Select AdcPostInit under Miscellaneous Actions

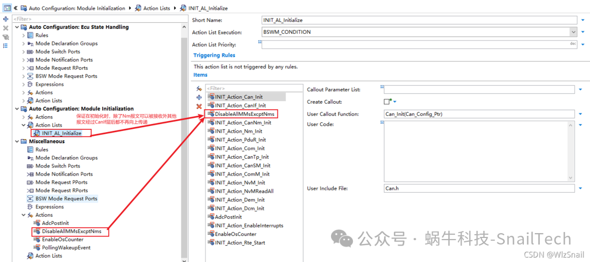tap(55, 223)
